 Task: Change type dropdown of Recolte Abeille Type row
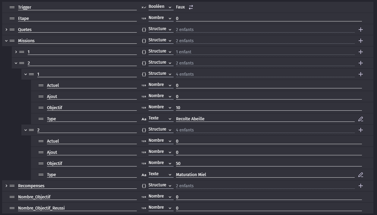[x=160, y=119]
